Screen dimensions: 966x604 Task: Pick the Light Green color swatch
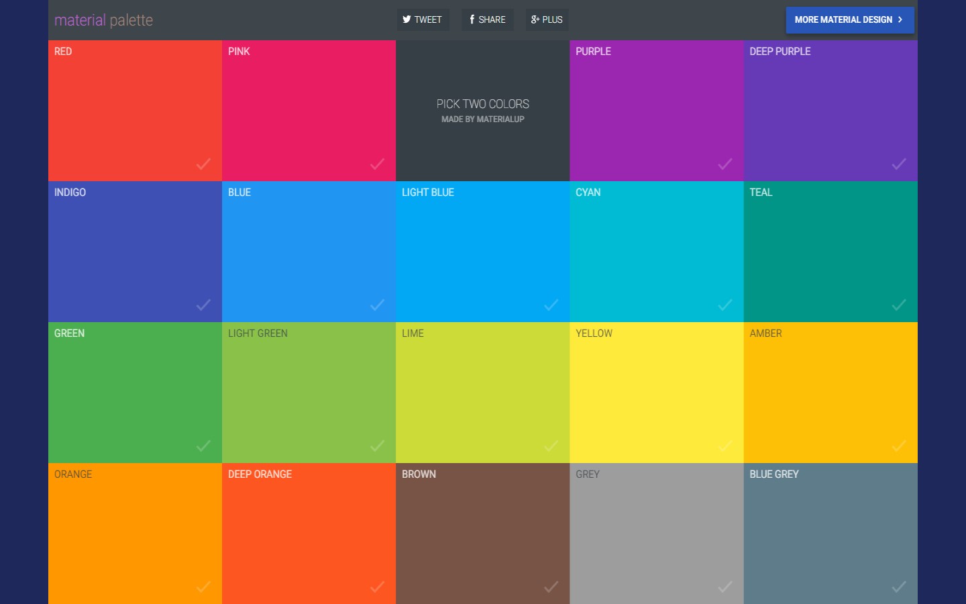coord(309,393)
